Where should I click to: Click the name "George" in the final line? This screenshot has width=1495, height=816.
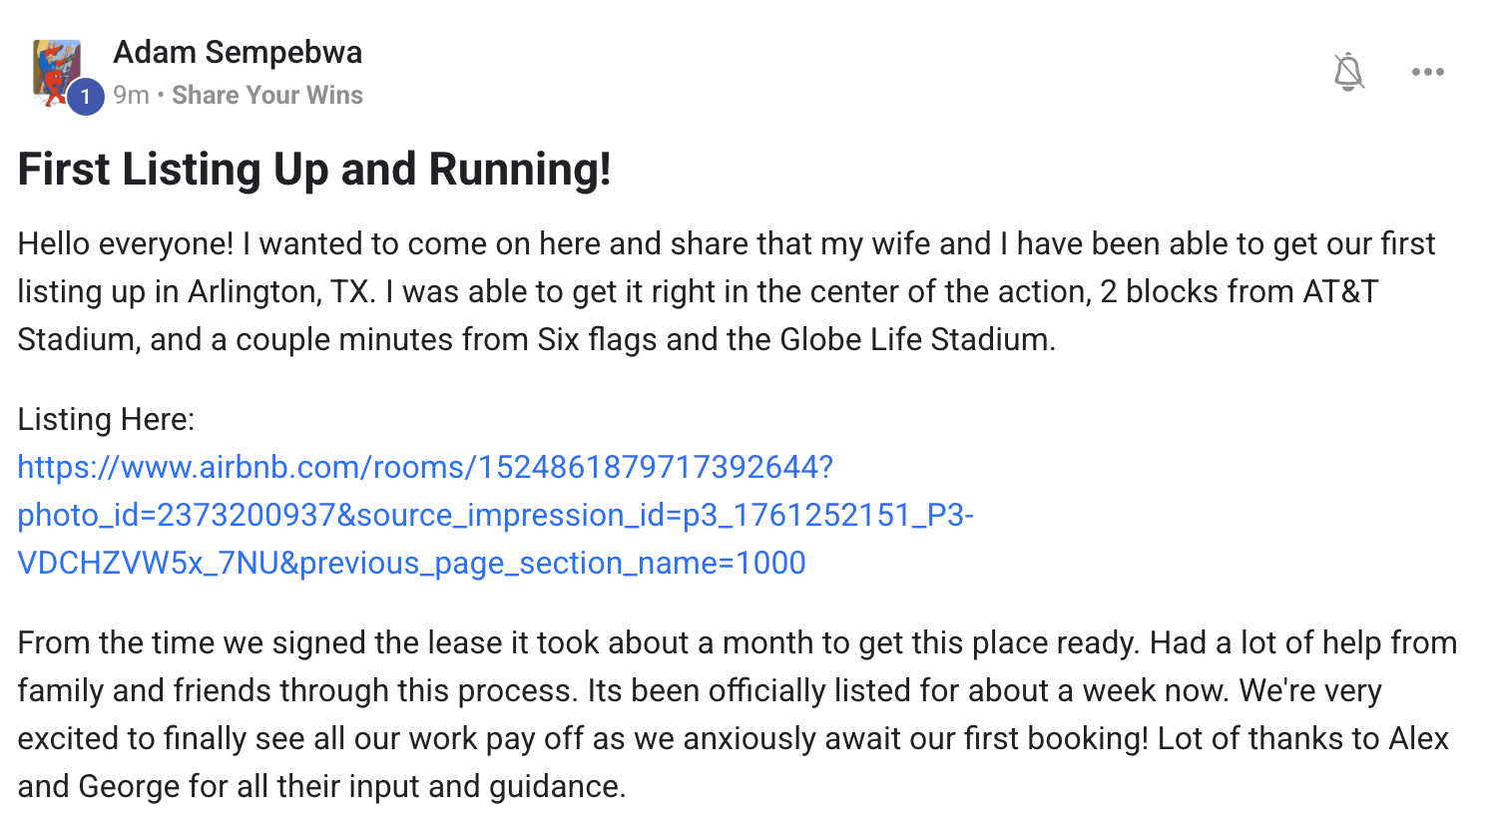[x=130, y=786]
